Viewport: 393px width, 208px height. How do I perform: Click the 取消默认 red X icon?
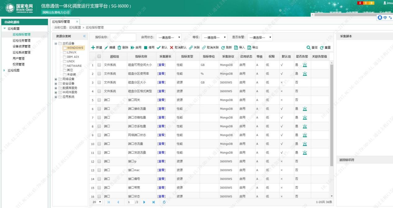171,47
